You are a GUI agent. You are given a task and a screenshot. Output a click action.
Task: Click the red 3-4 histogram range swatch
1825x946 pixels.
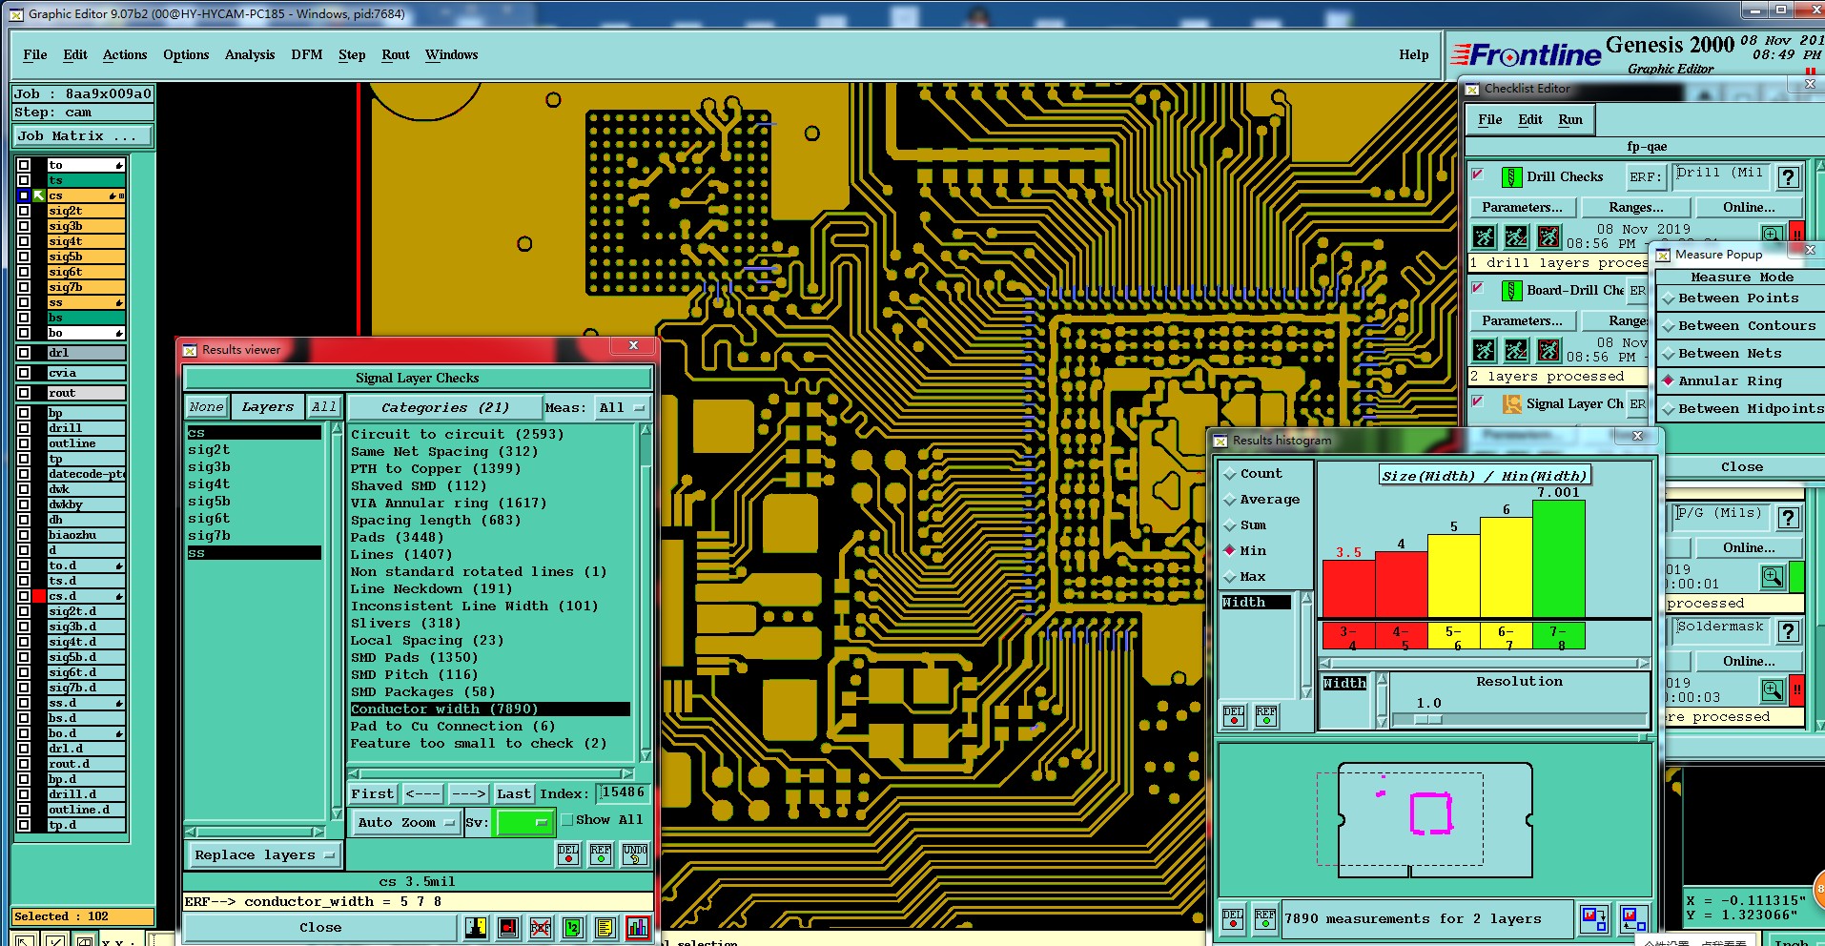point(1348,636)
